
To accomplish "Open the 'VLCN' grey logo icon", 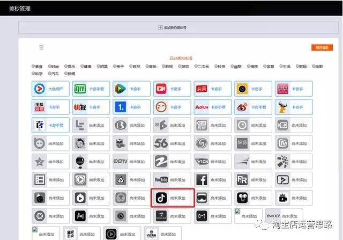I will 202,162.
